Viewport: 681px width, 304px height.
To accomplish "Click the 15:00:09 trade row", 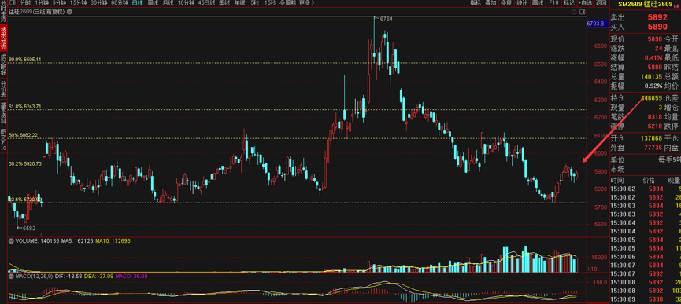I will click(x=646, y=299).
